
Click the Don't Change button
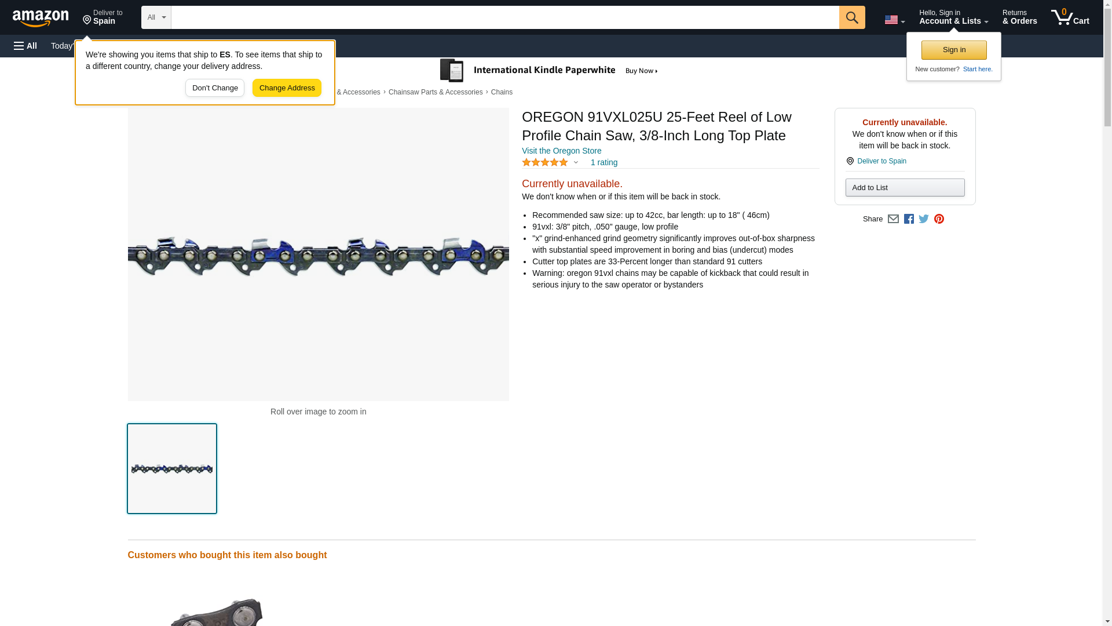coord(215,88)
